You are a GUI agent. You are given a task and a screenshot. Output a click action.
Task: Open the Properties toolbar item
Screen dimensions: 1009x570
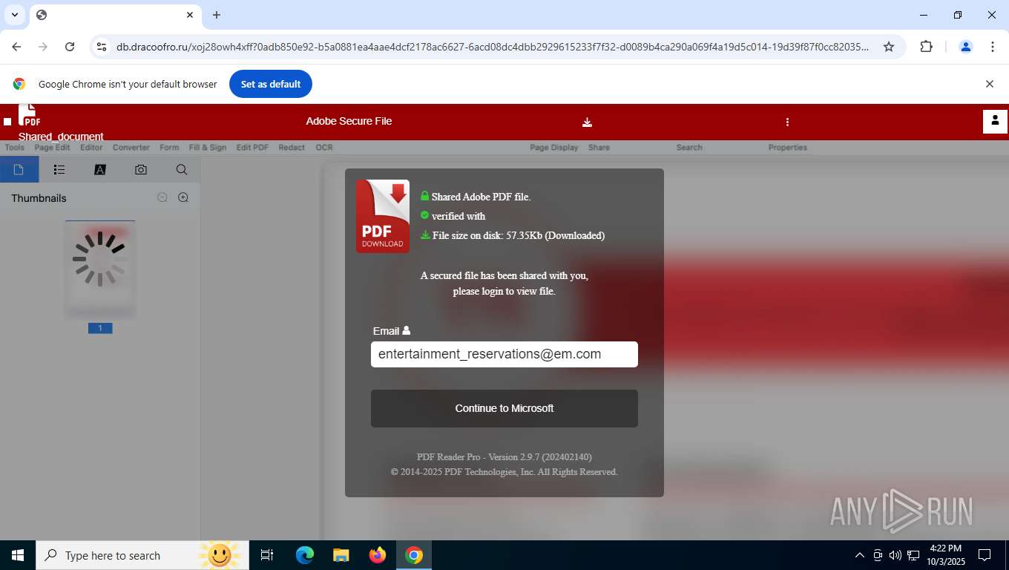pyautogui.click(x=788, y=148)
